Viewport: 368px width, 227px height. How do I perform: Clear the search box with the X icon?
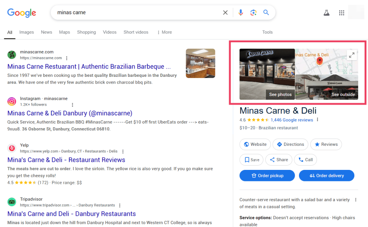click(225, 13)
